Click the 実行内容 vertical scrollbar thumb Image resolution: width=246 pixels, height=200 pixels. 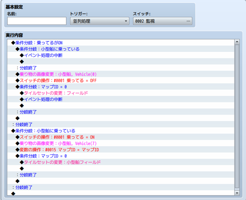tap(237, 116)
